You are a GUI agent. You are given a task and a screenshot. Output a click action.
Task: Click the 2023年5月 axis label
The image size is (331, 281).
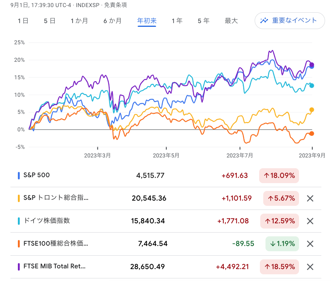[x=166, y=156]
